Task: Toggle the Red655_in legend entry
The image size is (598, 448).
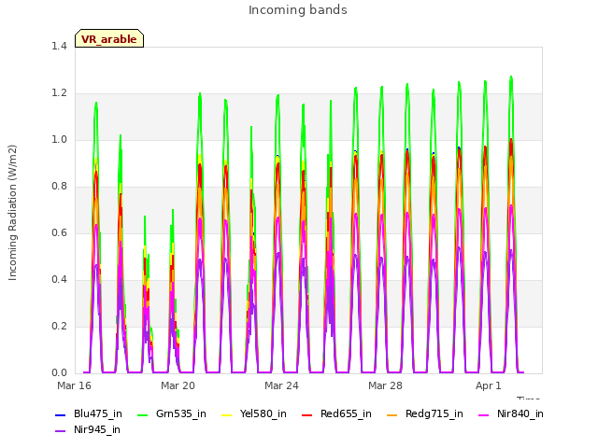Action: (x=336, y=414)
